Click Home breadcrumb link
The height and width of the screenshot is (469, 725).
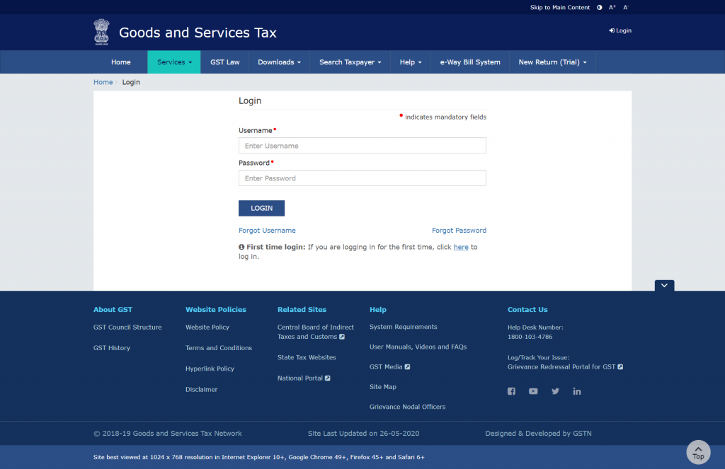(x=103, y=82)
